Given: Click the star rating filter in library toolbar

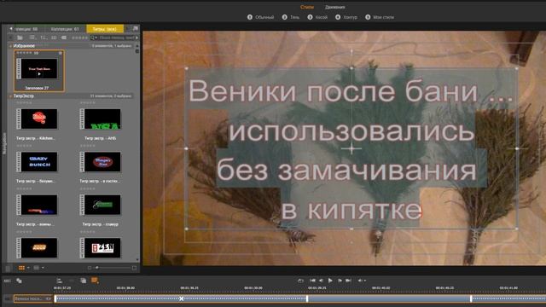Looking at the screenshot, I should tap(79, 38).
